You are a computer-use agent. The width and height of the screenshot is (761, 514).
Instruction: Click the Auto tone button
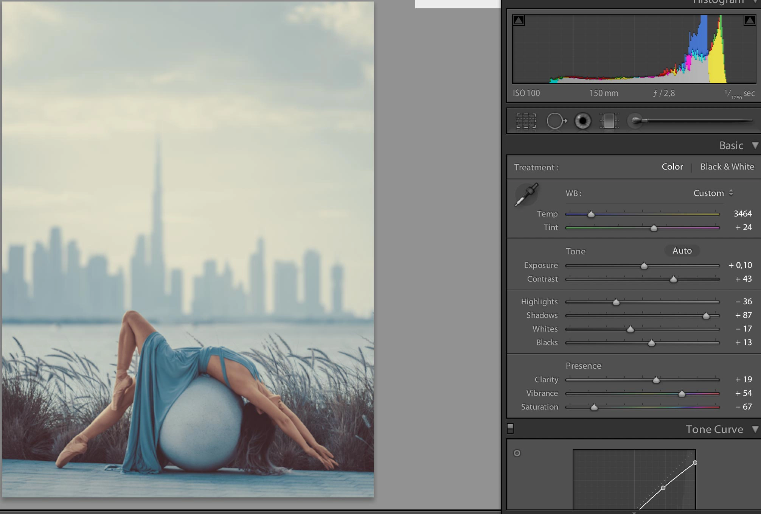click(682, 251)
